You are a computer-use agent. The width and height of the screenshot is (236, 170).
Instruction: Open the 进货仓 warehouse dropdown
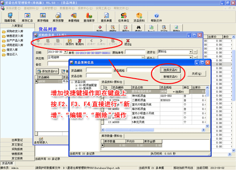[191, 52]
